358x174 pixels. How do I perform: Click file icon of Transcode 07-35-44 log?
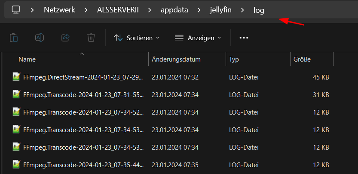pos(16,164)
